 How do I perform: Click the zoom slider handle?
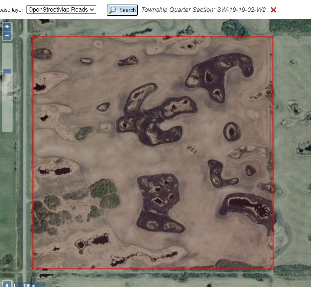(7, 71)
